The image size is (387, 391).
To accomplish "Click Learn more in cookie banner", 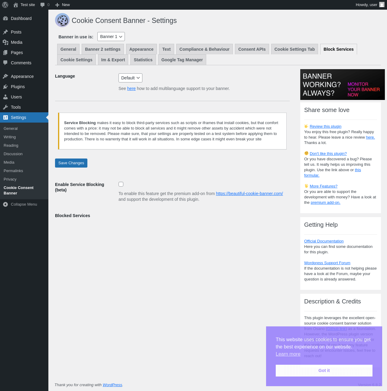I will (288, 354).
